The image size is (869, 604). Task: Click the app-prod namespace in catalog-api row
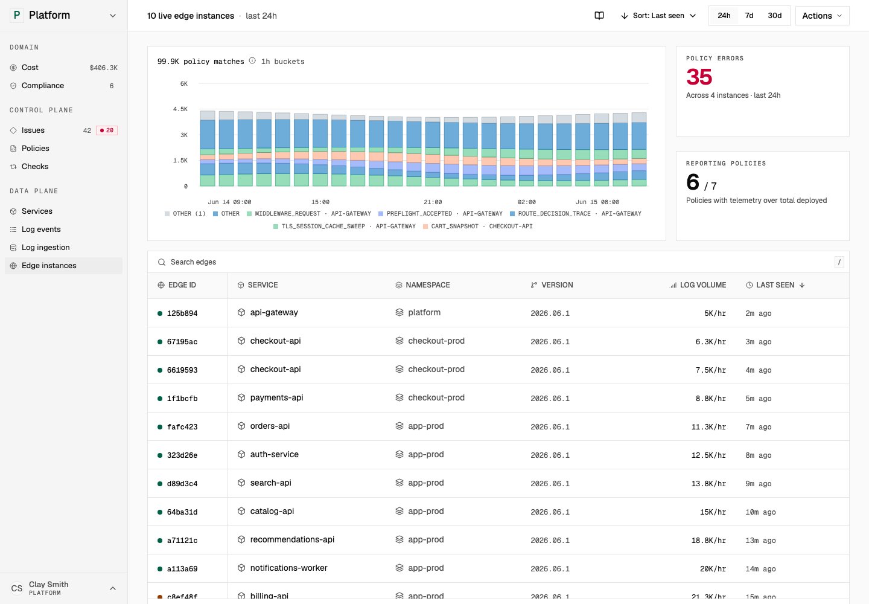coord(426,511)
